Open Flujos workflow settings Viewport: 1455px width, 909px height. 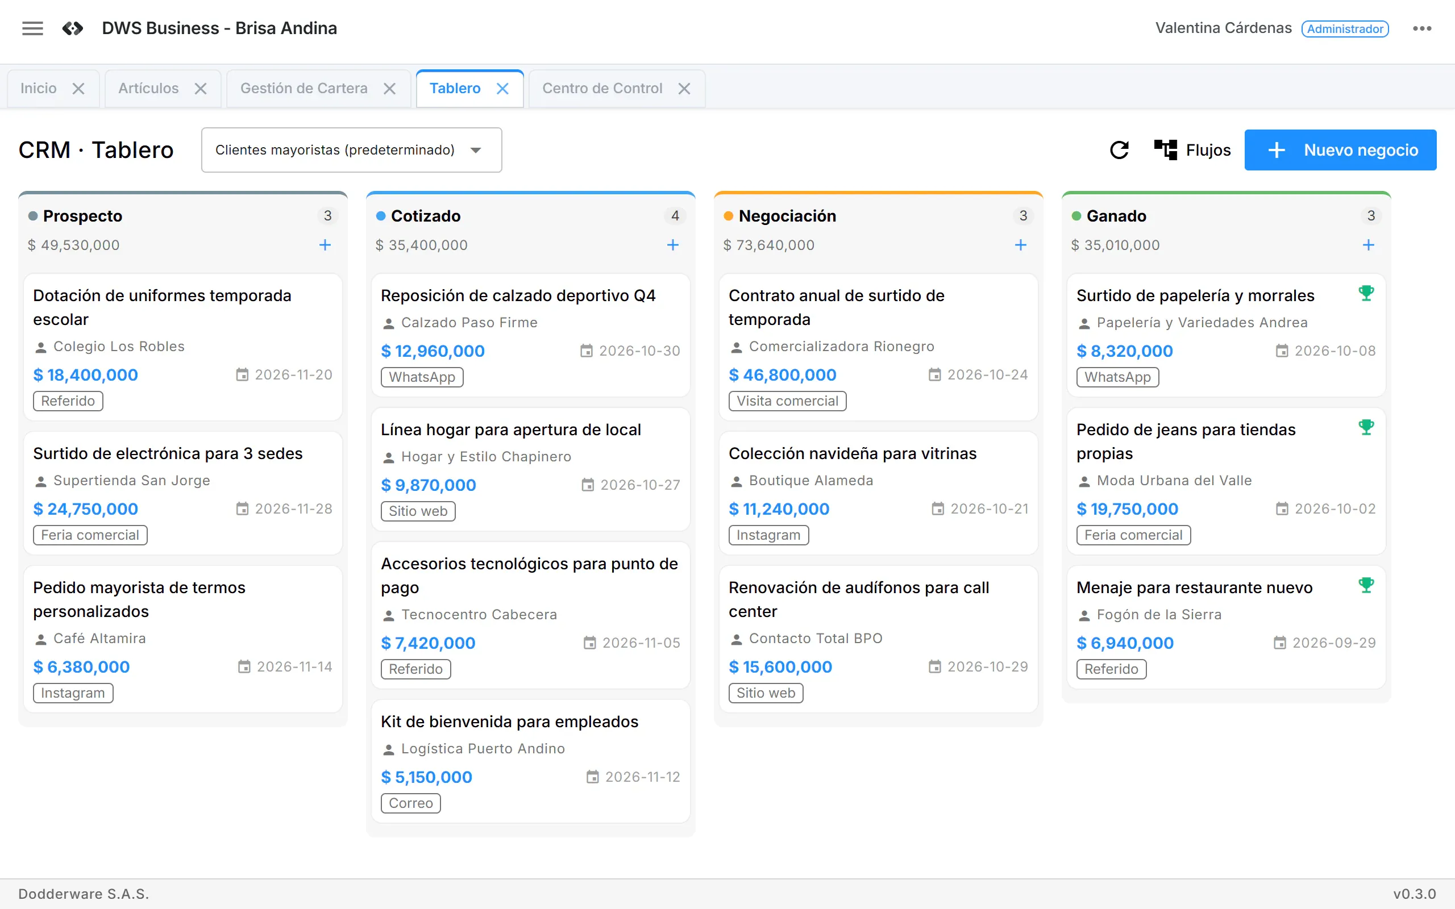pos(1192,149)
